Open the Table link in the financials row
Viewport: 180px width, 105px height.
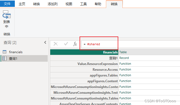pos(123,52)
